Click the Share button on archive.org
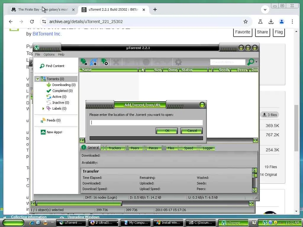Viewport: 303px width, 227px height. coord(262,32)
